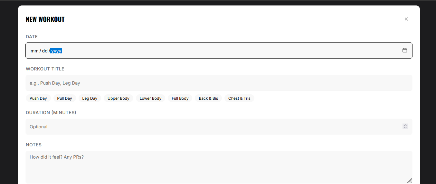
Task: Select the Lower Body preset chip
Action: (150, 98)
